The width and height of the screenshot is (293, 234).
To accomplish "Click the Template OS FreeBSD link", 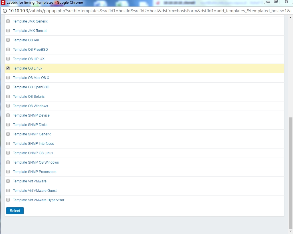I will pyautogui.click(x=30, y=50).
